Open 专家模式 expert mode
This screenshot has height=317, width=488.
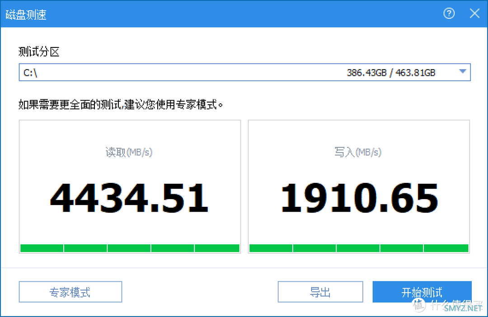pyautogui.click(x=70, y=292)
